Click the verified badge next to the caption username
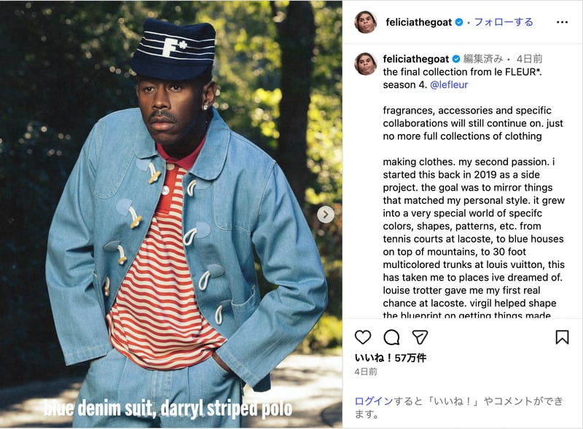583x429 pixels. [456, 59]
